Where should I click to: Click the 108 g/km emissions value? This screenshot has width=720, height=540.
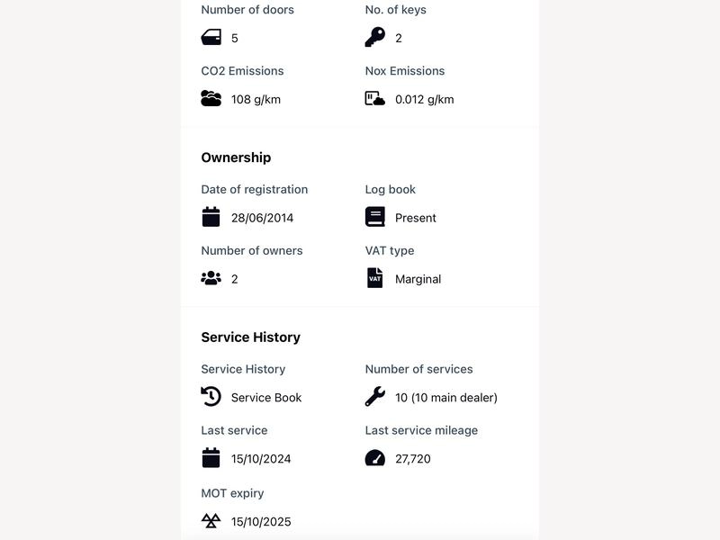[256, 100]
